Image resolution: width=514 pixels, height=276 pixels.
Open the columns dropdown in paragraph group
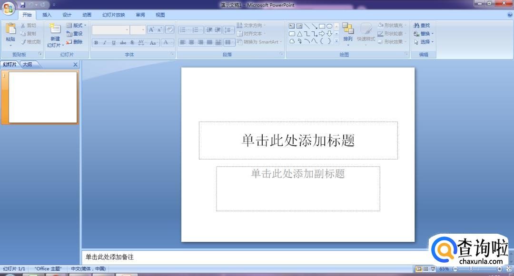click(229, 42)
